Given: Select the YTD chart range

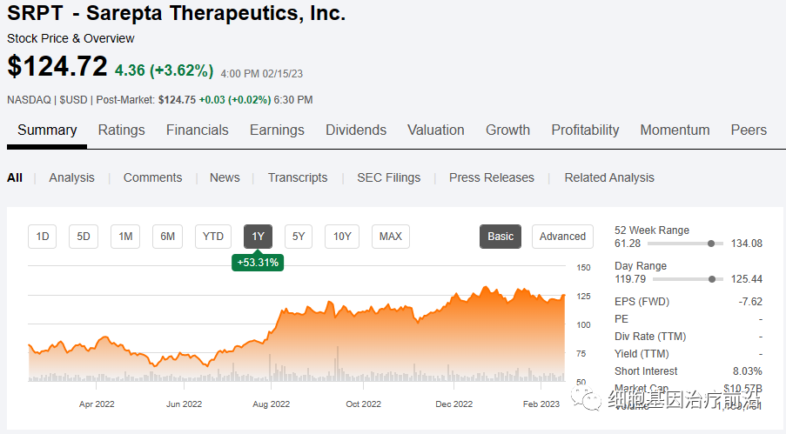Looking at the screenshot, I should pos(213,237).
